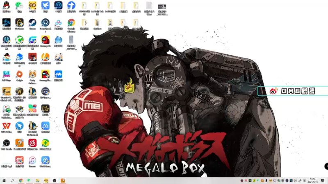
Task: Open the red spider game shortcut
Action: click(x=32, y=58)
